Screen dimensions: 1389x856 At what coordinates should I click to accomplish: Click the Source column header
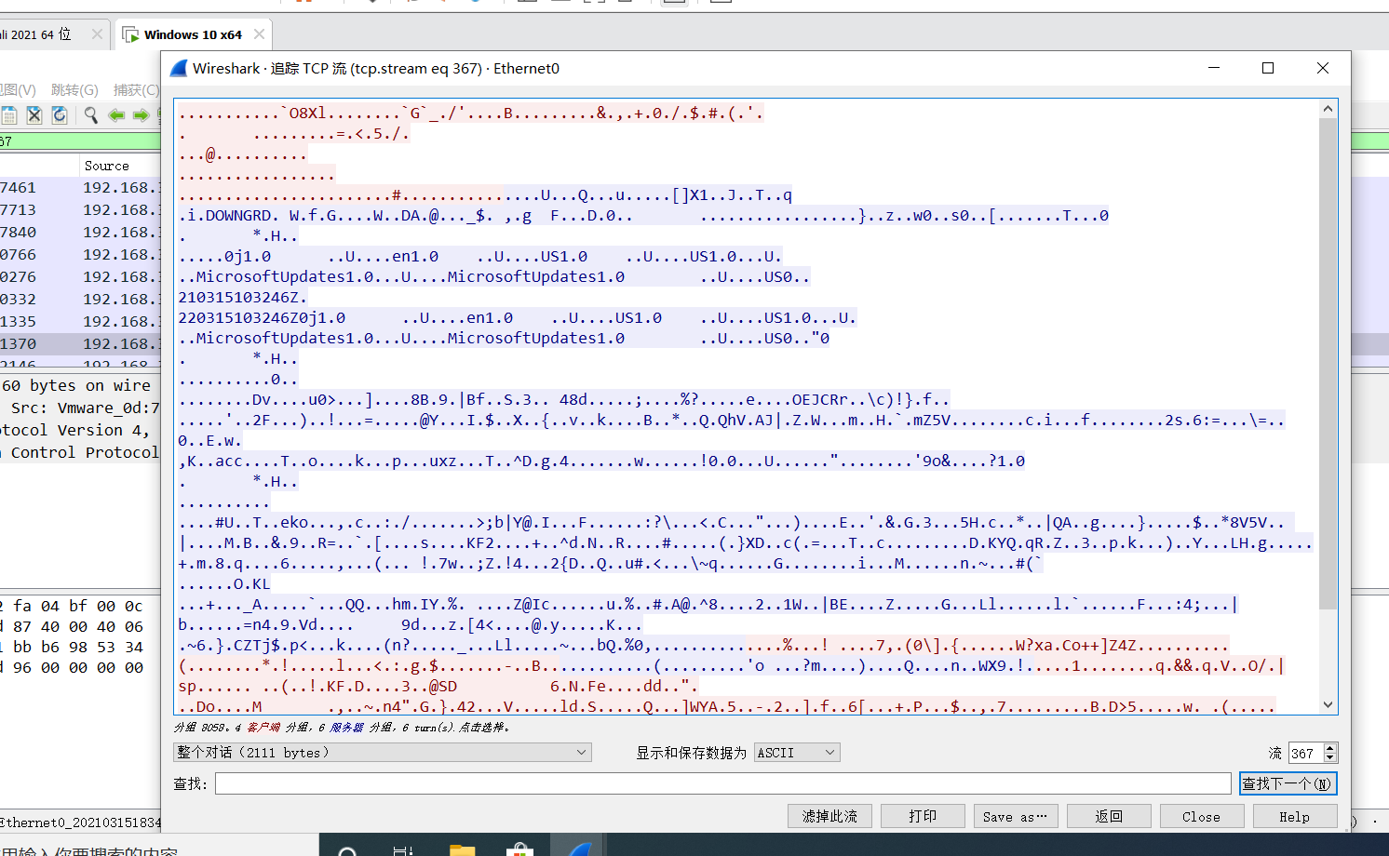click(107, 166)
